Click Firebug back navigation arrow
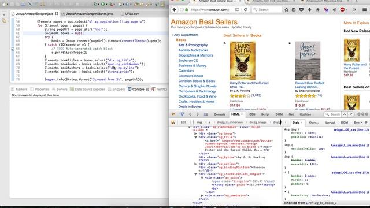This screenshot has width=370, height=208. (190, 114)
